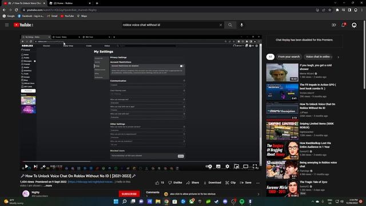Open Spotify from taskbar

pyautogui.click(x=242, y=201)
